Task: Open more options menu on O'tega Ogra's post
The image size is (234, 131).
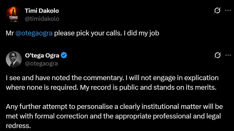Action: click(228, 56)
